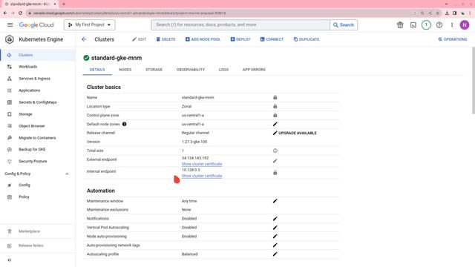Edit the Notifications setting
The image size is (475, 267).
pyautogui.click(x=275, y=219)
